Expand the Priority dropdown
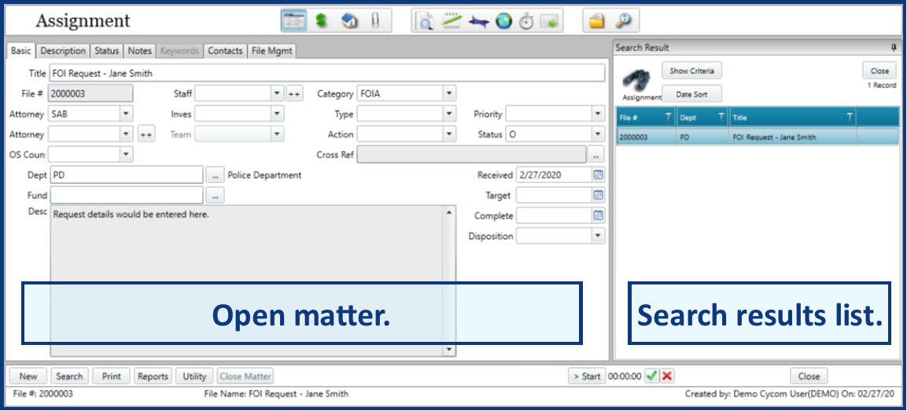The width and height of the screenshot is (907, 411). click(x=598, y=114)
